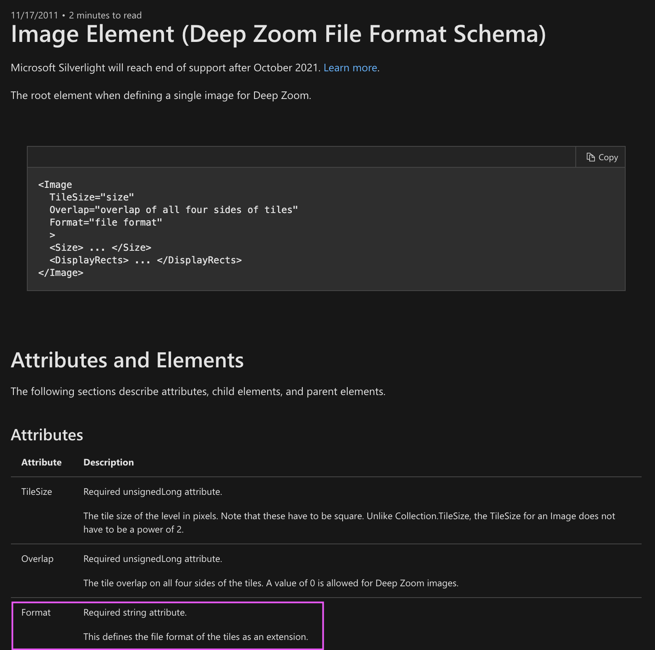Click the "2 minutes to read" text
The width and height of the screenshot is (655, 650).
point(105,15)
